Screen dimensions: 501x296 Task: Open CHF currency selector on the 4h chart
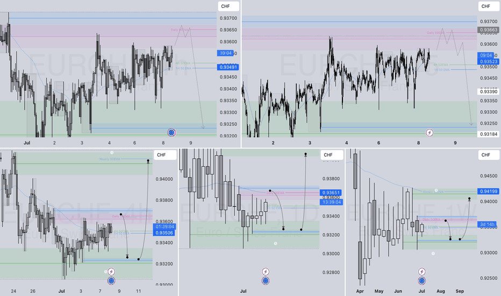(x=165, y=155)
